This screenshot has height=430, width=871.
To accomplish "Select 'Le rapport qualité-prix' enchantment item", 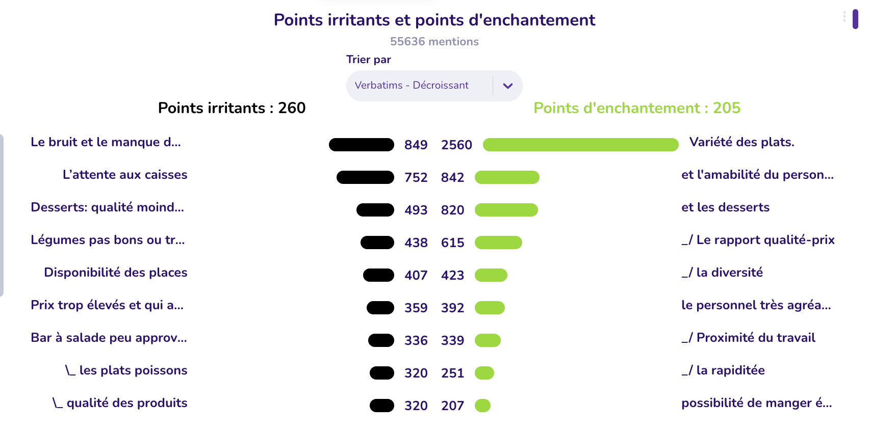I will coord(758,240).
